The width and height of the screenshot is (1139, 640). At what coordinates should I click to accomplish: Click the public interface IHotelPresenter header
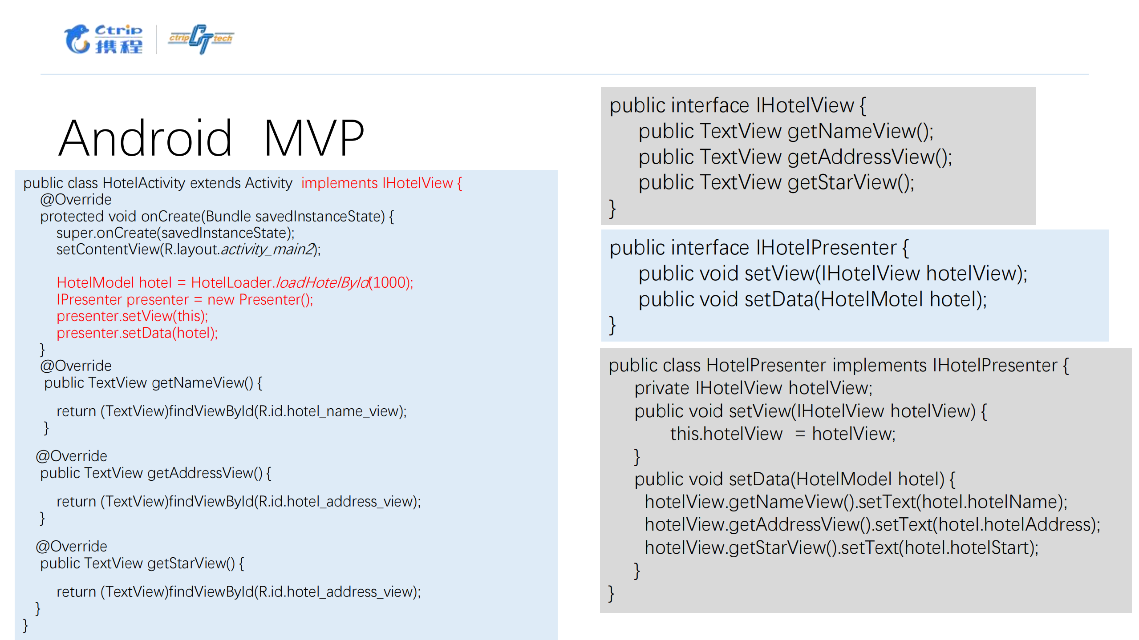pyautogui.click(x=758, y=248)
